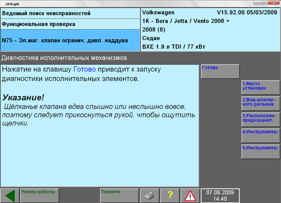Select Ведомый поиск неисправностей row
281x203 pixels.
70,13
